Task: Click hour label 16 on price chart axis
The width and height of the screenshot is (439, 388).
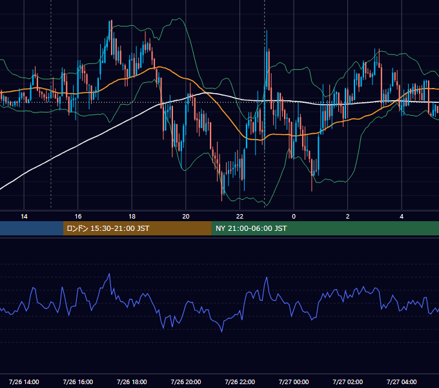Action: 78,217
